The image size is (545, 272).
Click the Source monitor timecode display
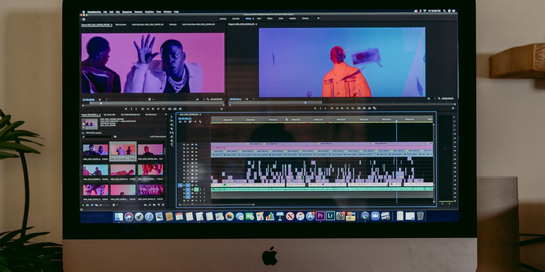click(89, 100)
